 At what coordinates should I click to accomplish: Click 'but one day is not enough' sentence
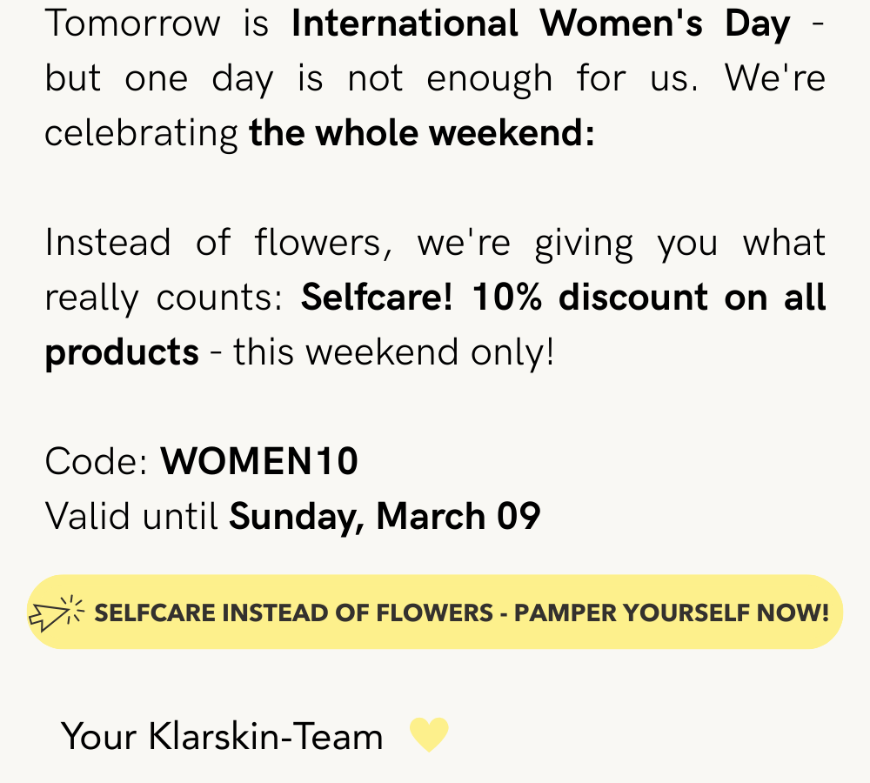click(298, 79)
